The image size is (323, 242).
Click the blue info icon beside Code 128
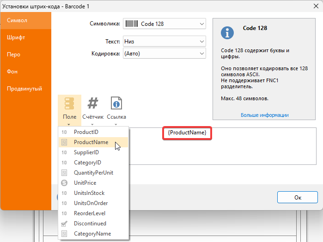tap(226, 32)
